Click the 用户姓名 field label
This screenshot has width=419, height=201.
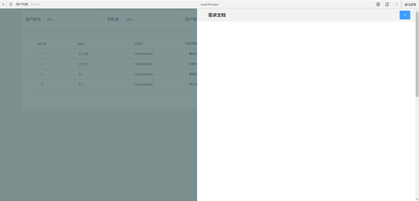point(33,19)
